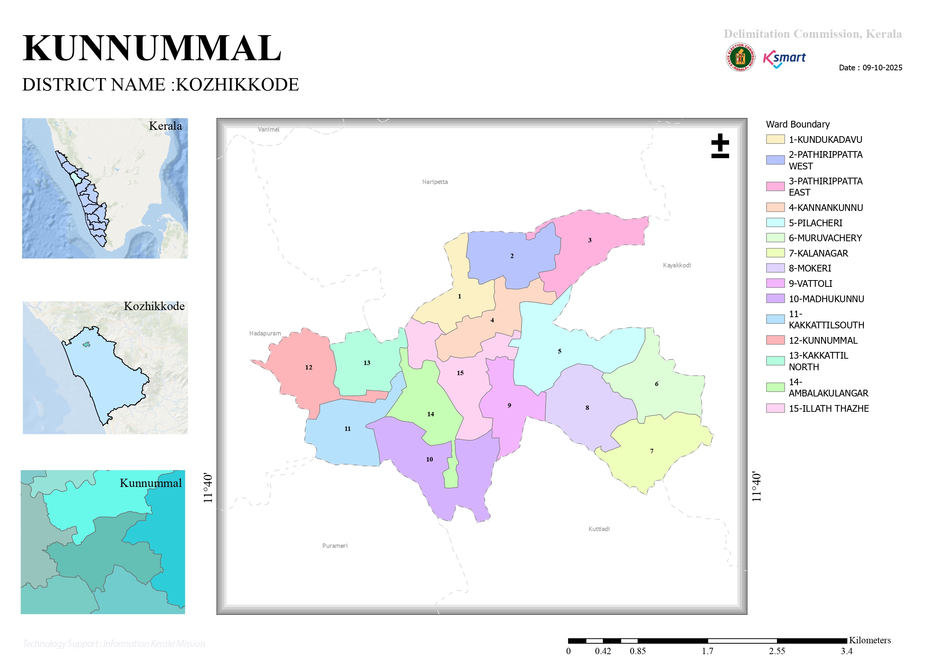
Task: Select ward 7 Kalanagar area on map
Action: (x=652, y=451)
